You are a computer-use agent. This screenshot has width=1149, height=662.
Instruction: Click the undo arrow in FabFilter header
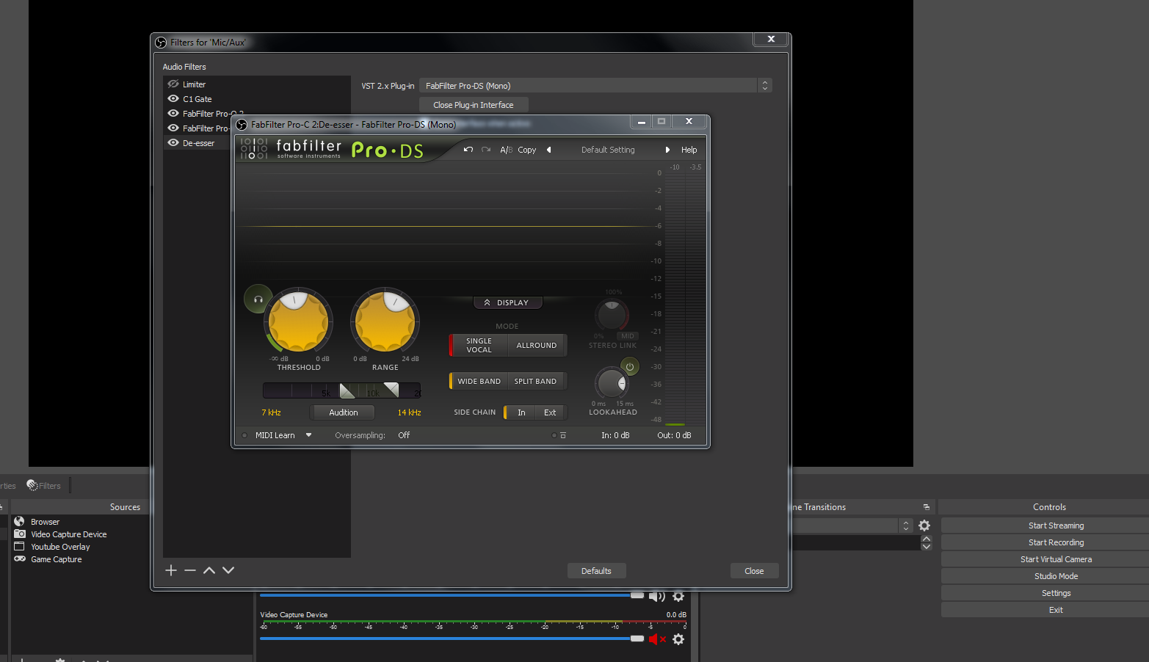click(x=468, y=150)
